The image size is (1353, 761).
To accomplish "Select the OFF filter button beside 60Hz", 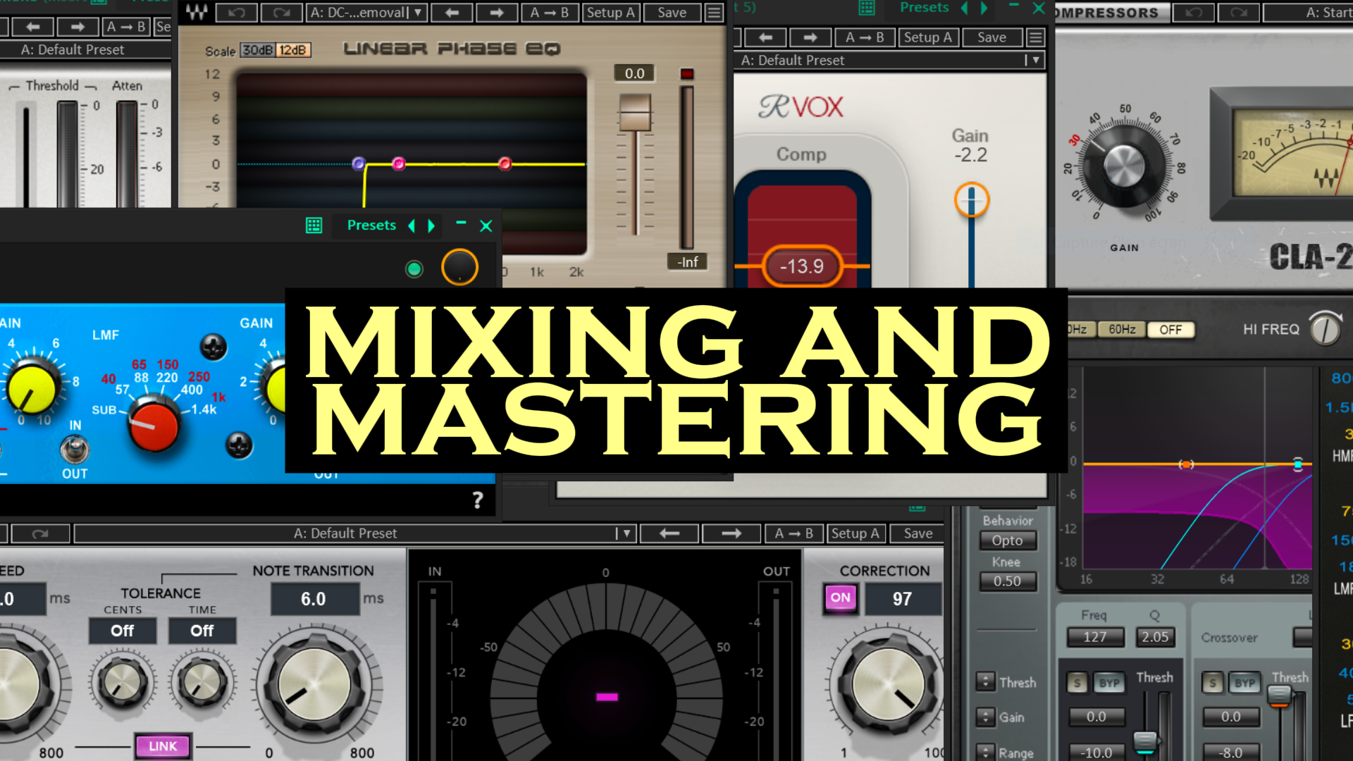I will pos(1170,330).
